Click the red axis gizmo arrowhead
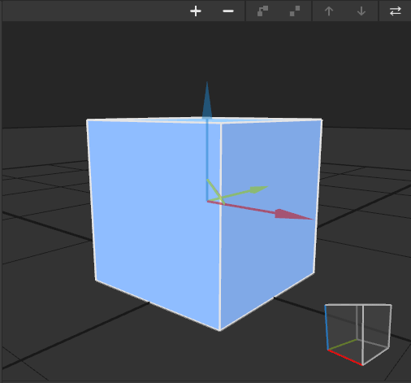 pyautogui.click(x=294, y=215)
